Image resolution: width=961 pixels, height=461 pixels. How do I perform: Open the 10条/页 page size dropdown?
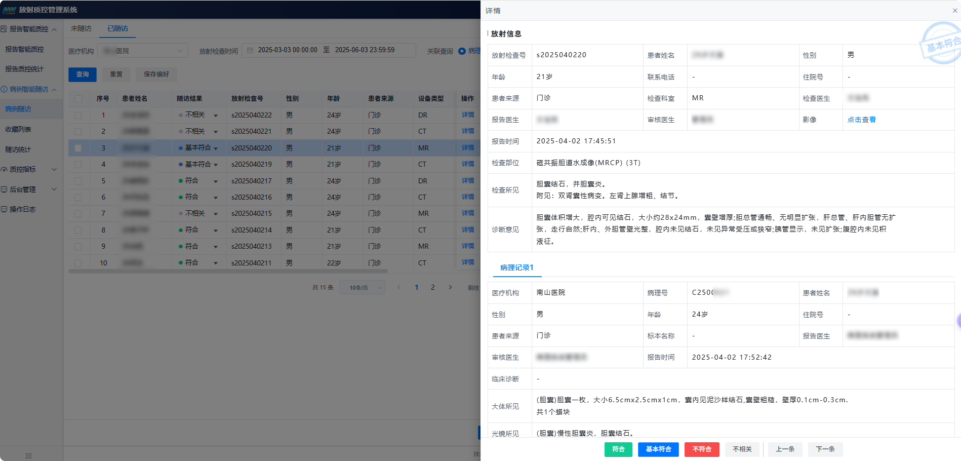coord(363,288)
